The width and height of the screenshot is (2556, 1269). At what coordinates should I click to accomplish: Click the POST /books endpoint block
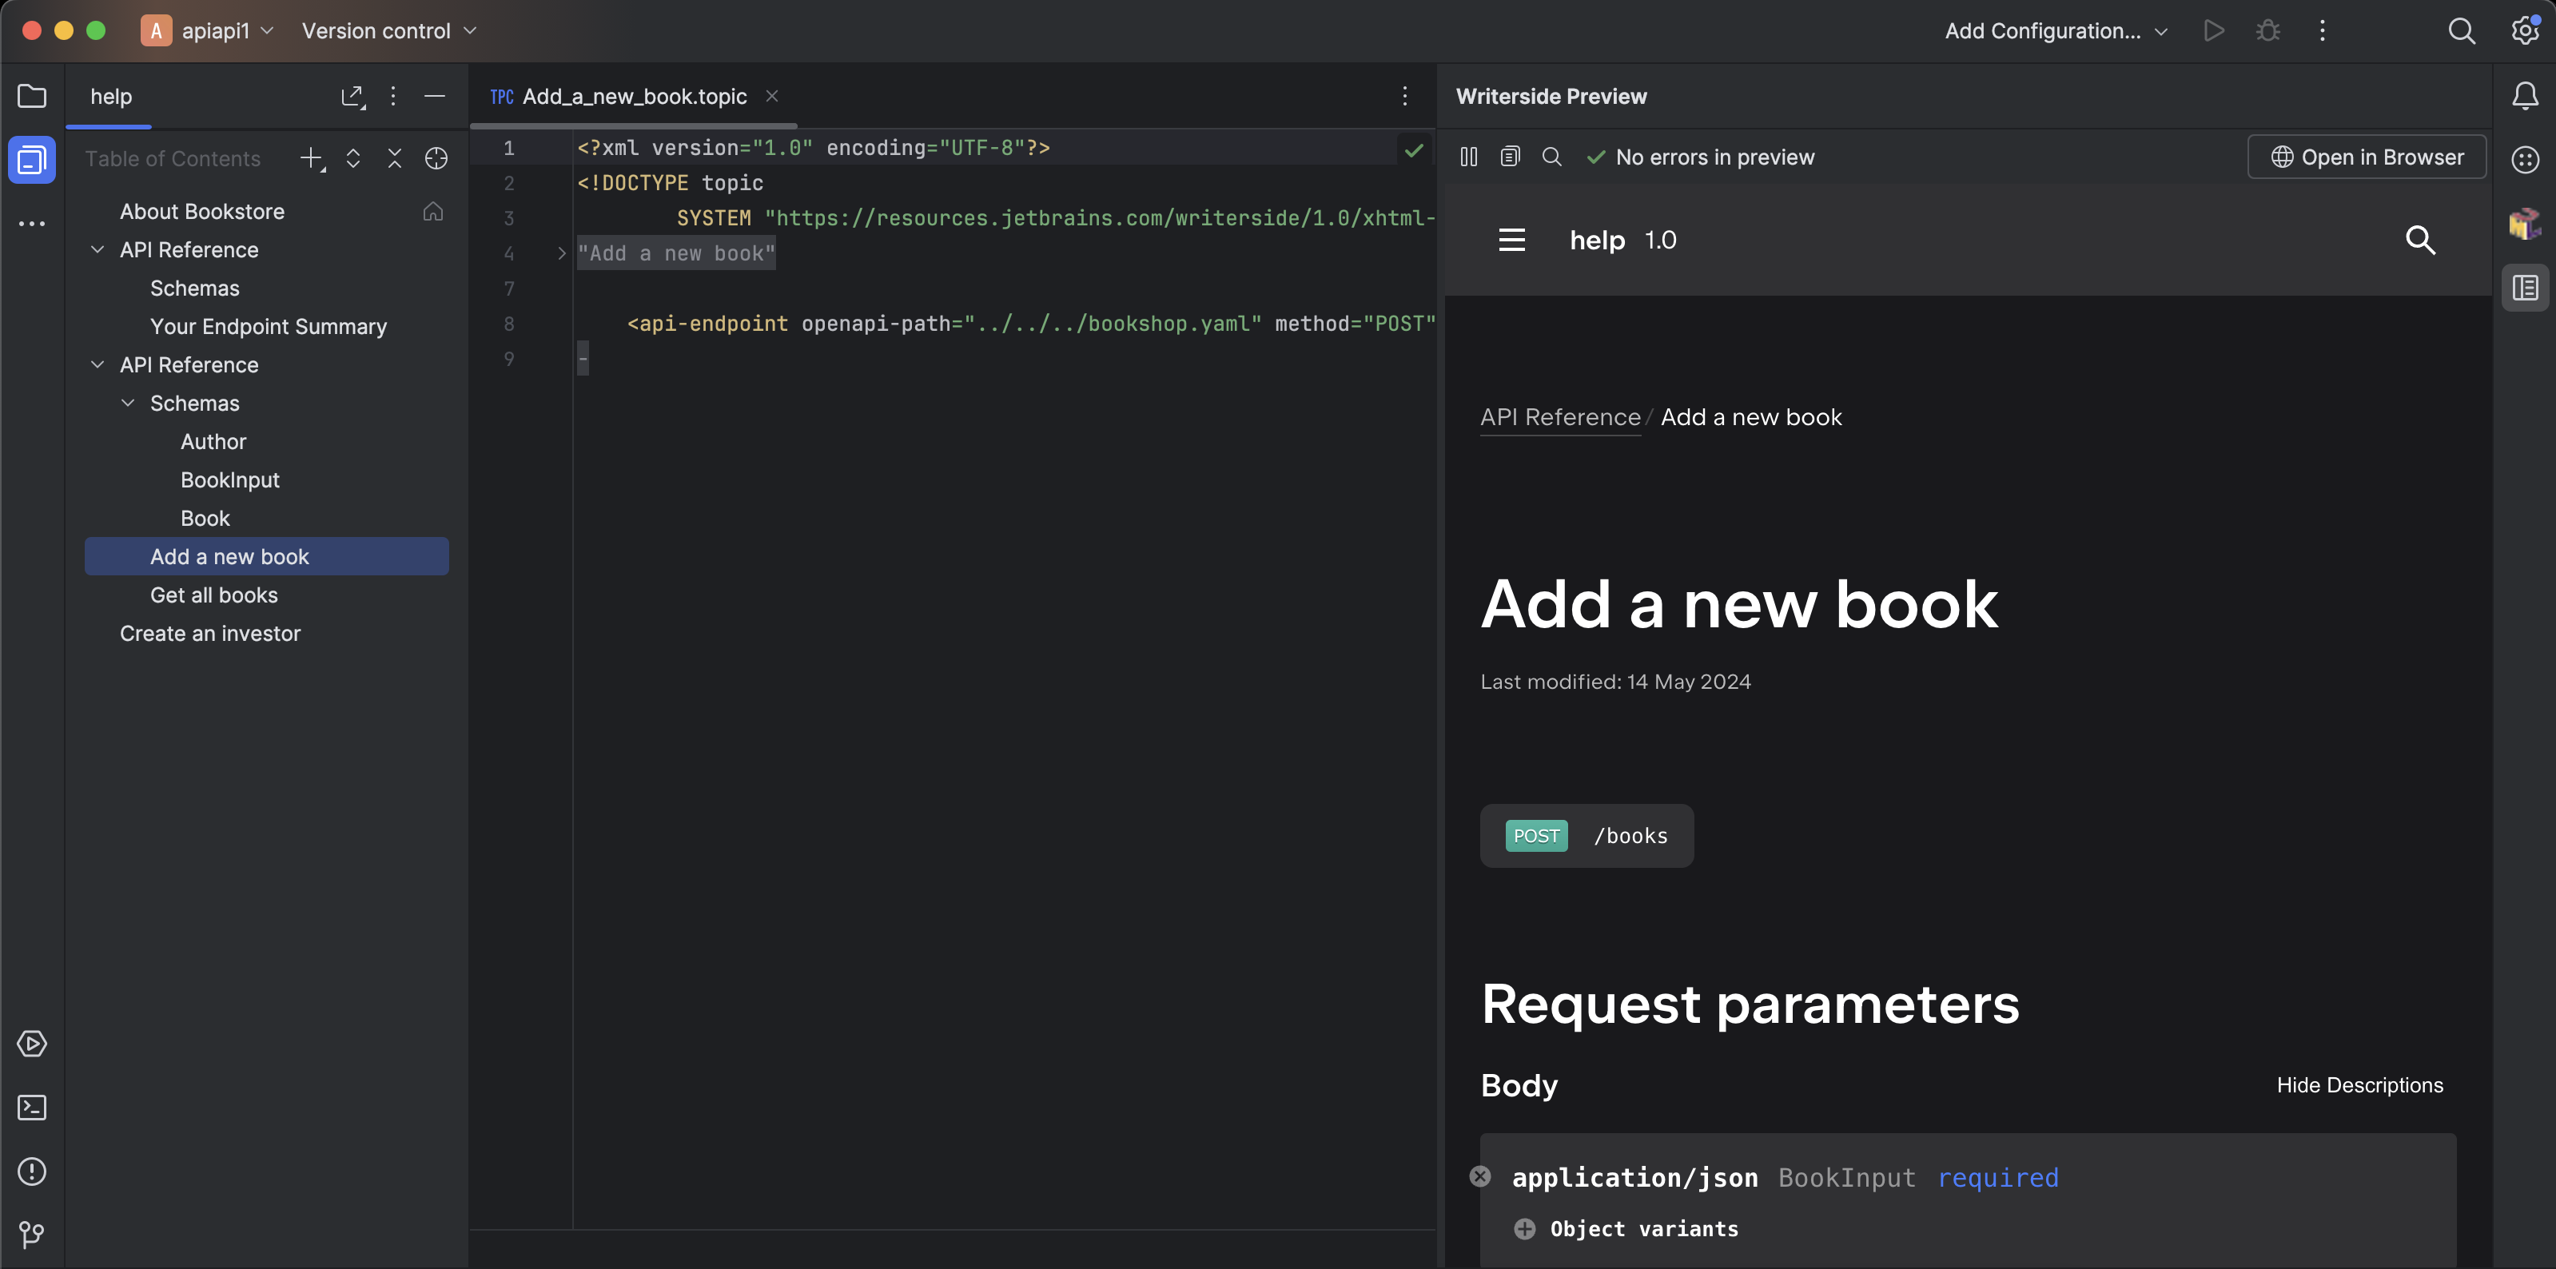(1587, 835)
